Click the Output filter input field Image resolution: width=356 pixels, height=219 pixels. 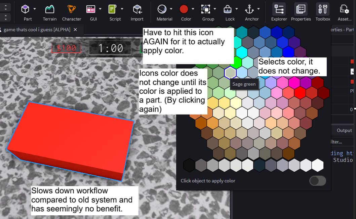(342, 142)
